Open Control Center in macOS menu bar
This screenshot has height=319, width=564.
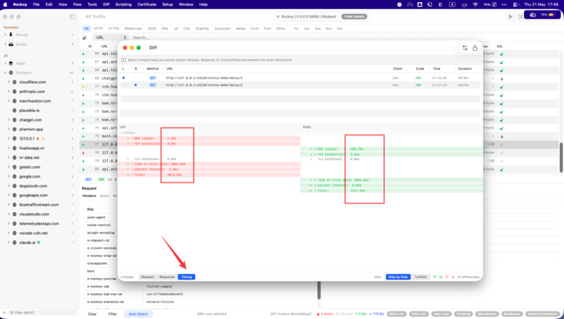pyautogui.click(x=515, y=5)
